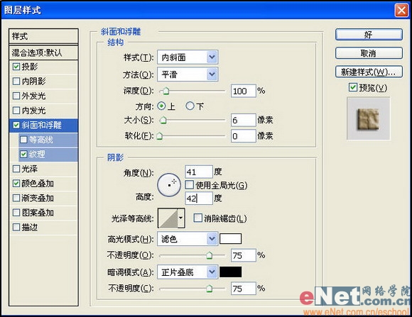Image resolution: width=412 pixels, height=317 pixels.
Task: Click the style preview thumbnail
Action: click(369, 118)
